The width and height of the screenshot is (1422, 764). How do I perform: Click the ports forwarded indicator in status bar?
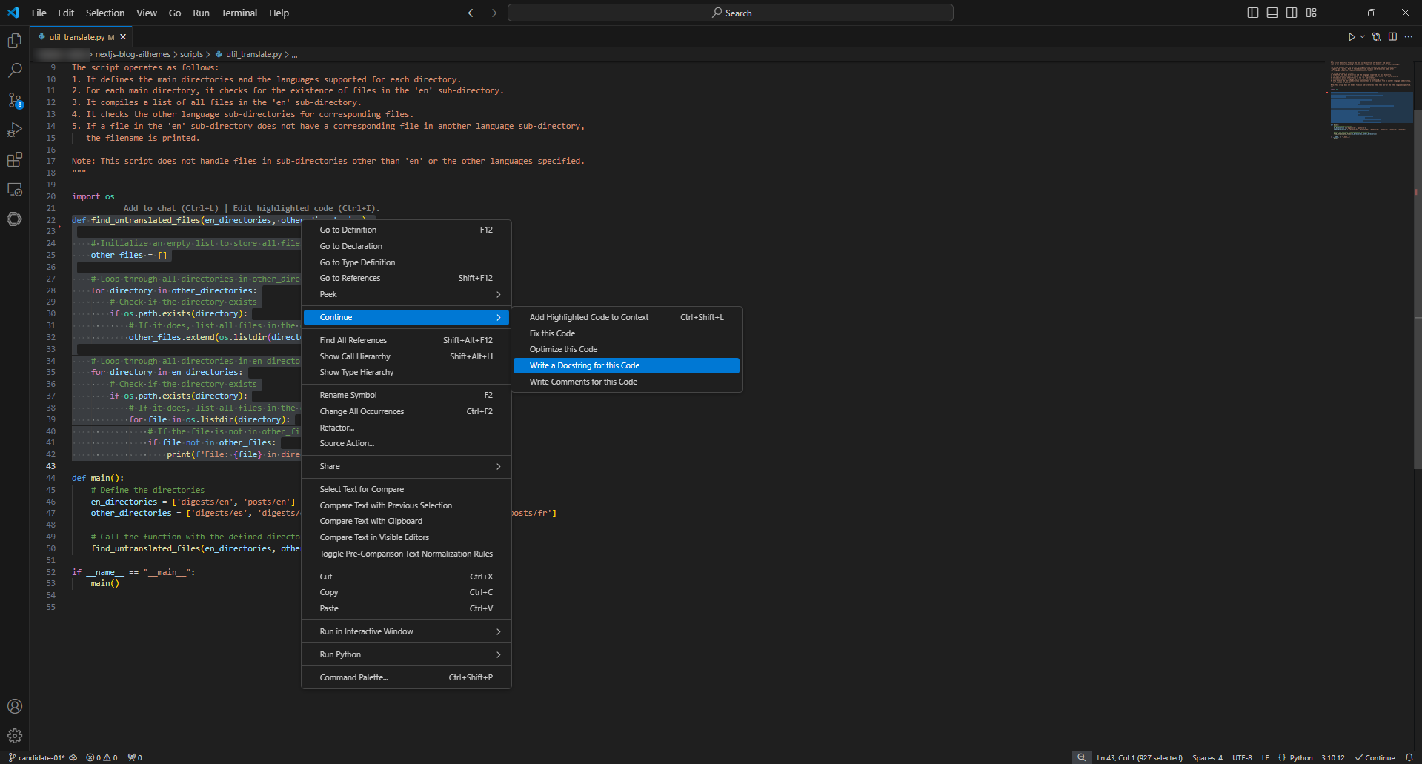(135, 757)
